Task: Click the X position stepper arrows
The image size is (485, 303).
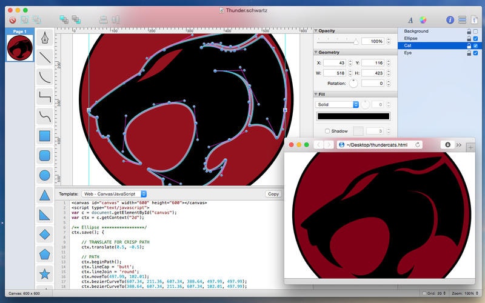Action: click(x=350, y=63)
